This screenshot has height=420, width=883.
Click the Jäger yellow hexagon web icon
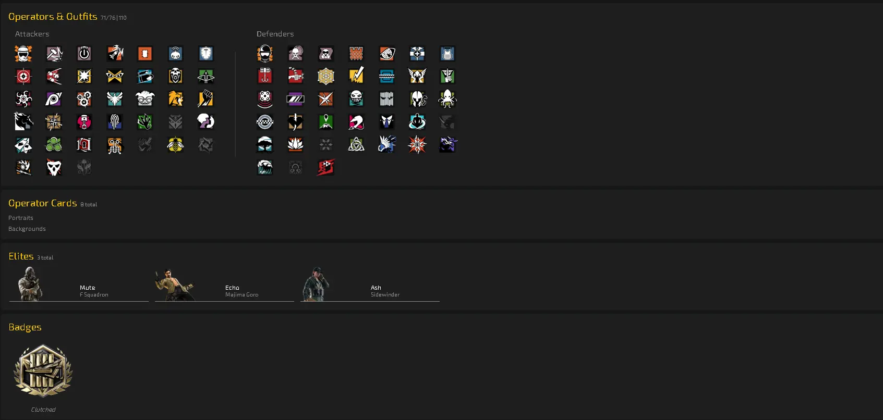(326, 76)
